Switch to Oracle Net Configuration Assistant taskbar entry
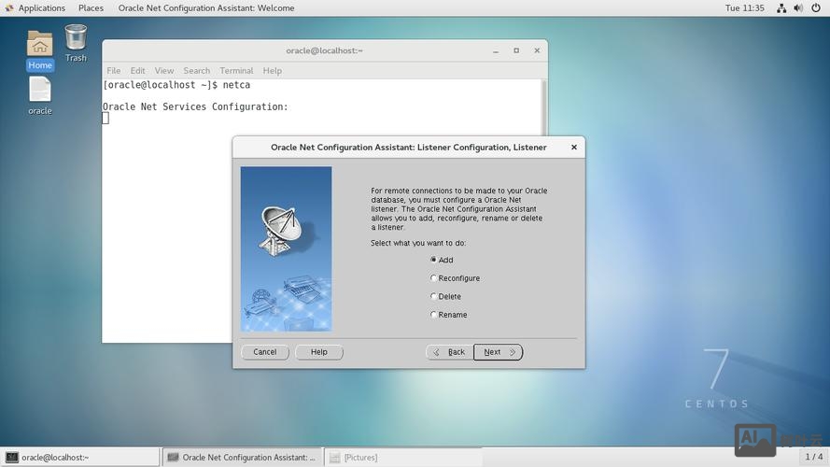 (x=242, y=457)
